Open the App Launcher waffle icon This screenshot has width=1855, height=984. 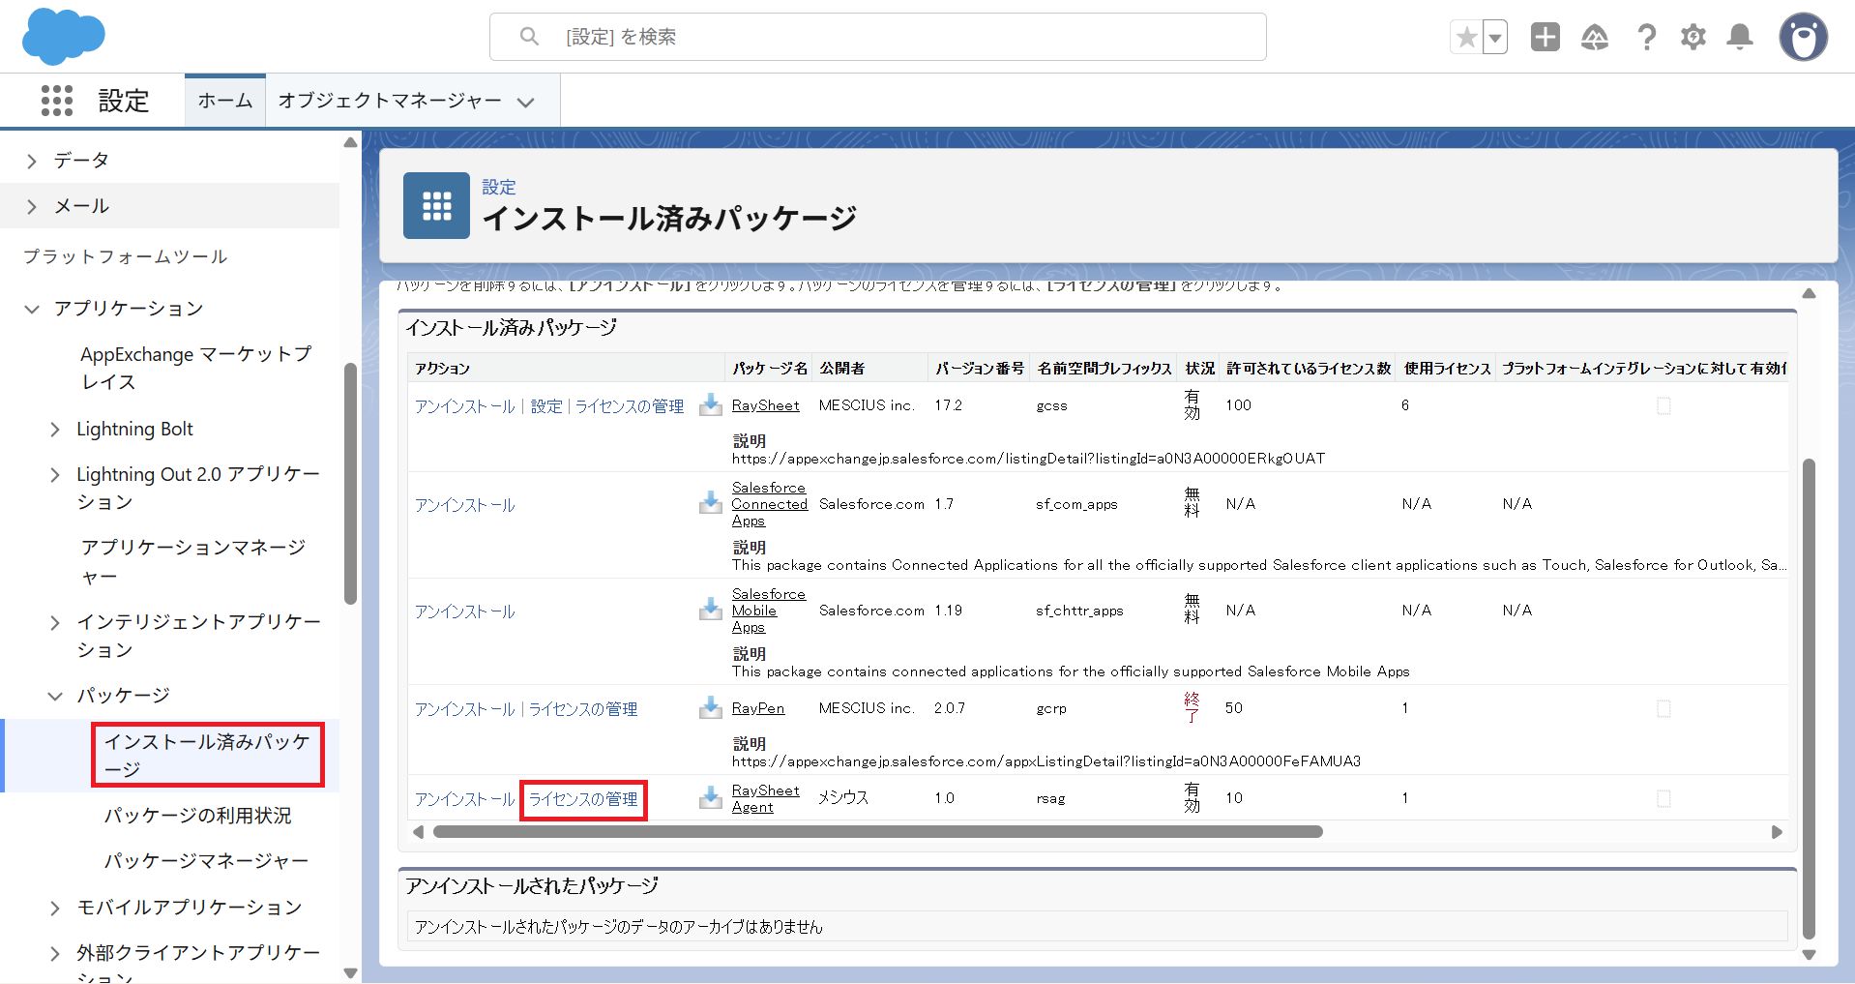click(57, 101)
